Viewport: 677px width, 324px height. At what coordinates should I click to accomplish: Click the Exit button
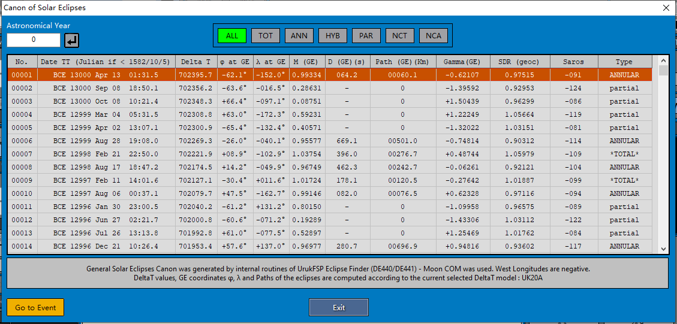pyautogui.click(x=339, y=308)
